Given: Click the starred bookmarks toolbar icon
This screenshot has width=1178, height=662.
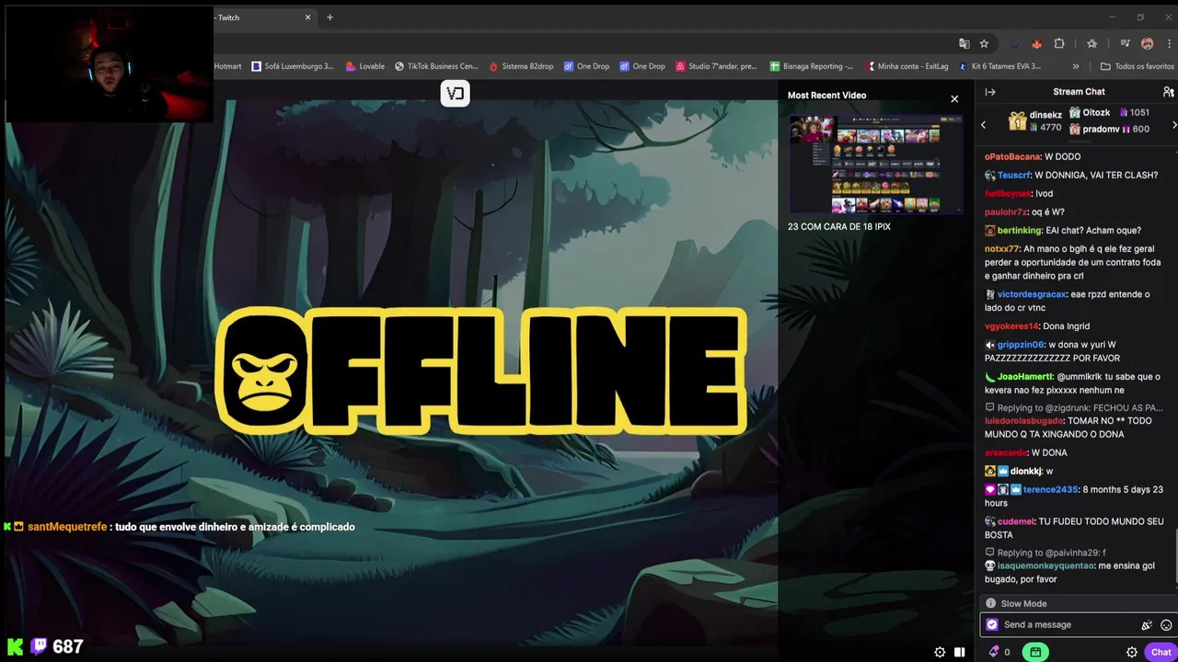Looking at the screenshot, I should (1091, 43).
